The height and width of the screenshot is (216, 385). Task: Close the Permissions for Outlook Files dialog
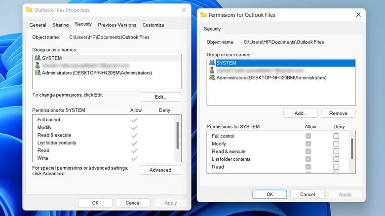(358, 15)
